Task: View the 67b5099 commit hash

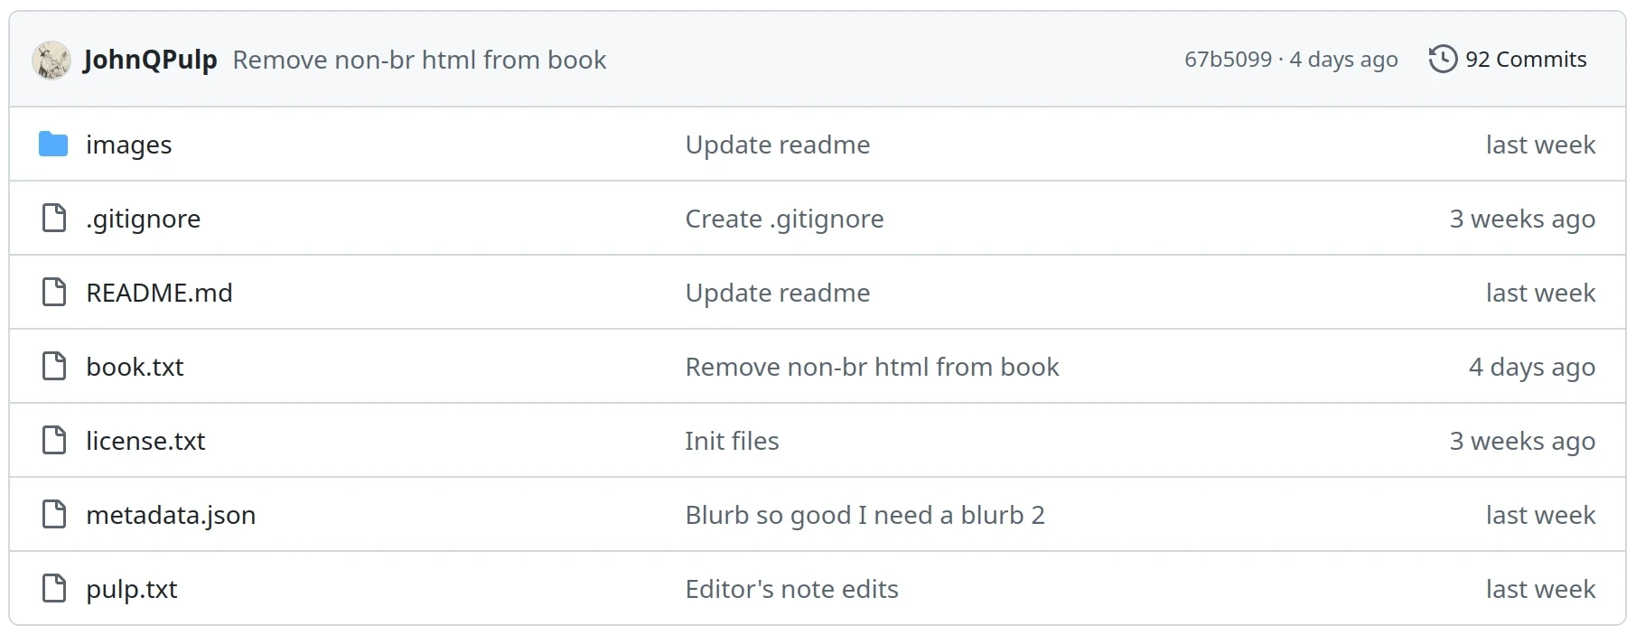Action: click(1228, 59)
